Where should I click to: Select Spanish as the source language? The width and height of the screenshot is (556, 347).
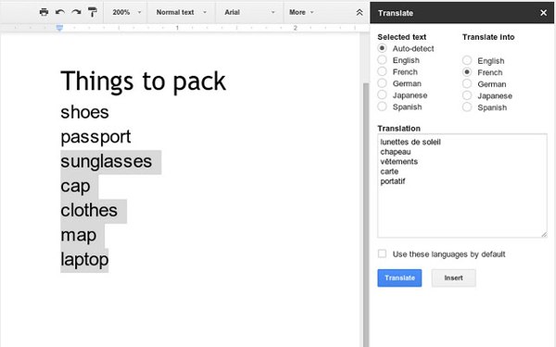382,106
